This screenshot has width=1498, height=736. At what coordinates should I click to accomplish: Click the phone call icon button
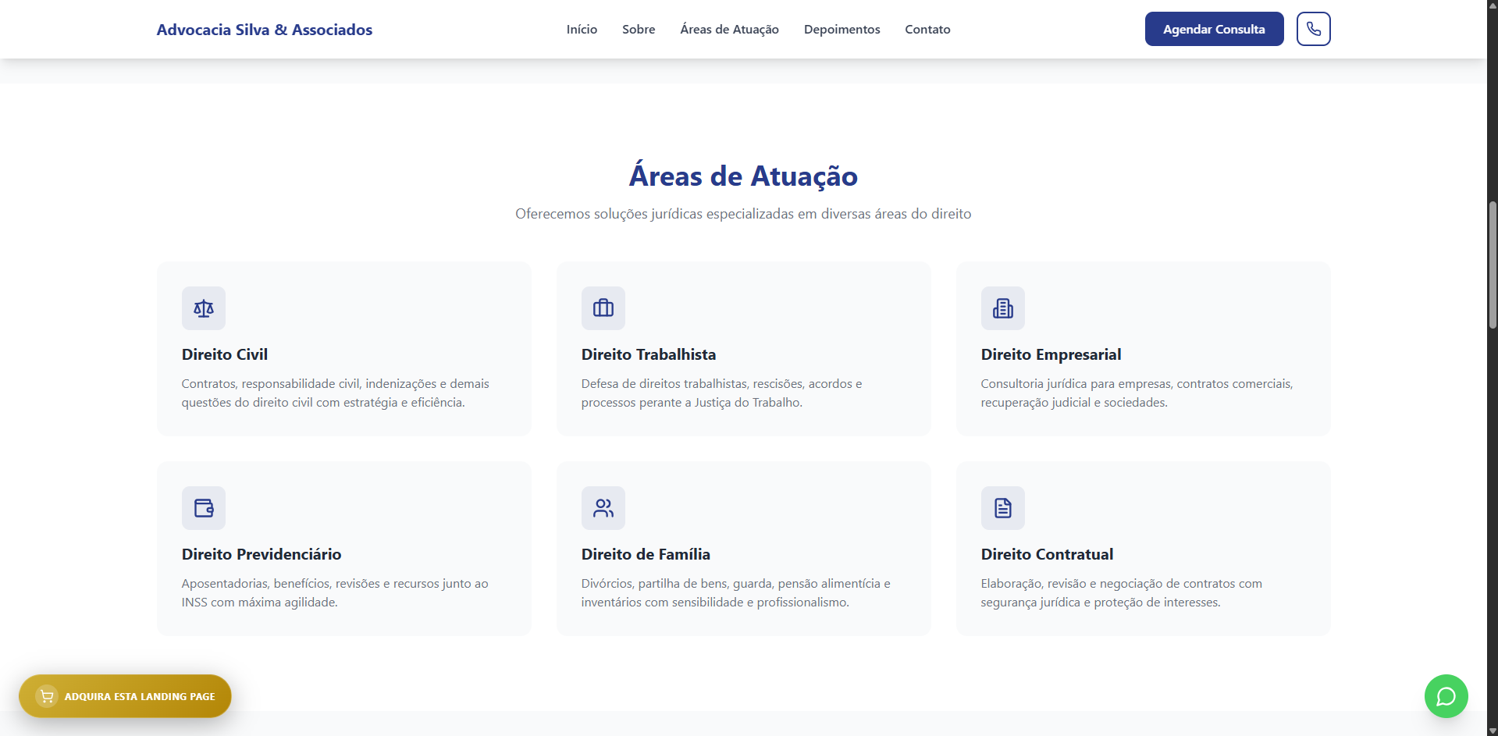[x=1313, y=29]
